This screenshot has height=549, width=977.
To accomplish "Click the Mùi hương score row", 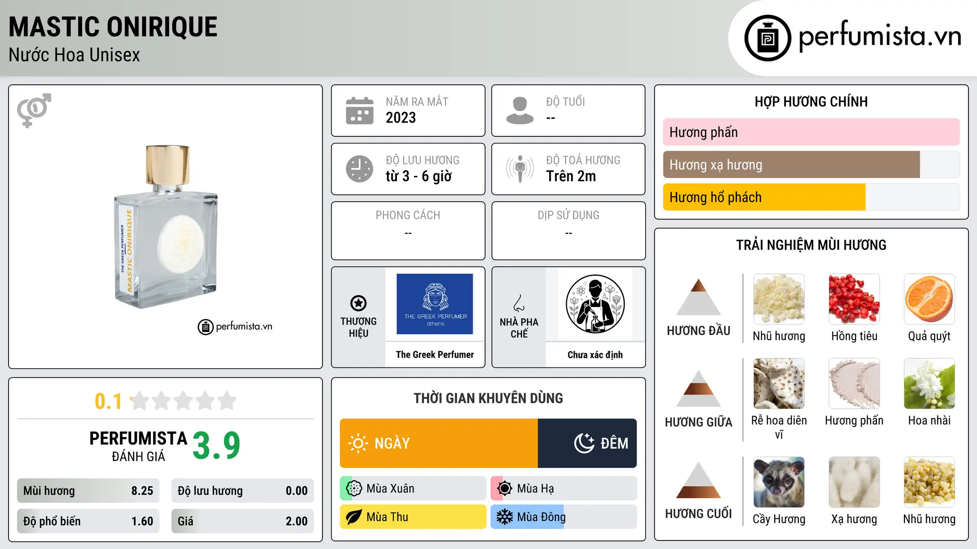I will click(x=88, y=491).
